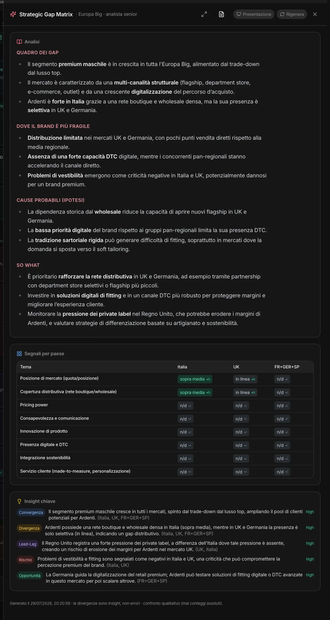Click 'Europa Big · analista senior' subtitle

[x=108, y=14]
